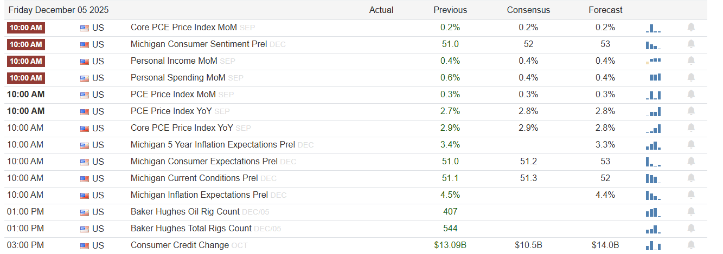Open the Baker Hughes Oil Rig Count chart icon
The image size is (723, 254).
[x=653, y=212]
